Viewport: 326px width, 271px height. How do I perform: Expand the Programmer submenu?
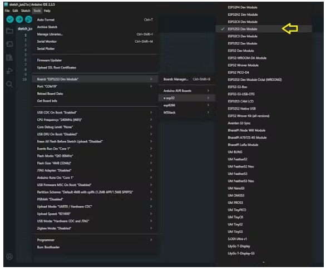click(x=95, y=240)
